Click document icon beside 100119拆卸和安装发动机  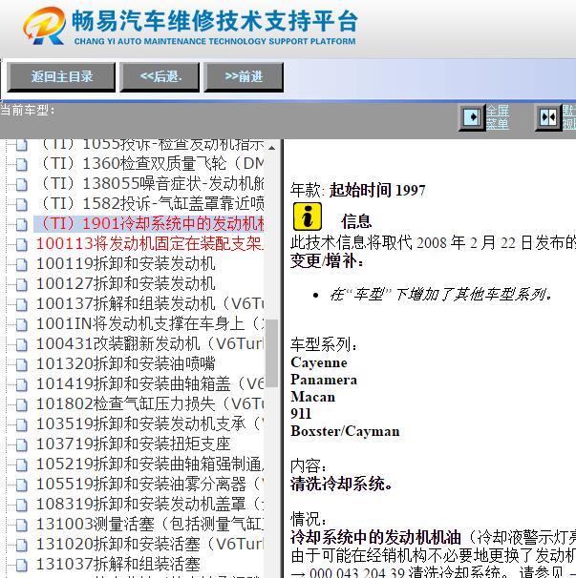click(21, 264)
